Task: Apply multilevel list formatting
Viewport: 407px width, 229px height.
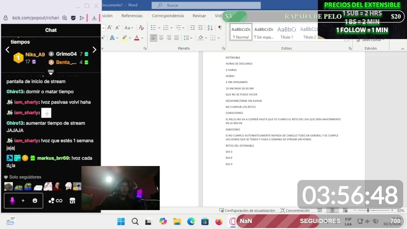Action: coord(178,28)
